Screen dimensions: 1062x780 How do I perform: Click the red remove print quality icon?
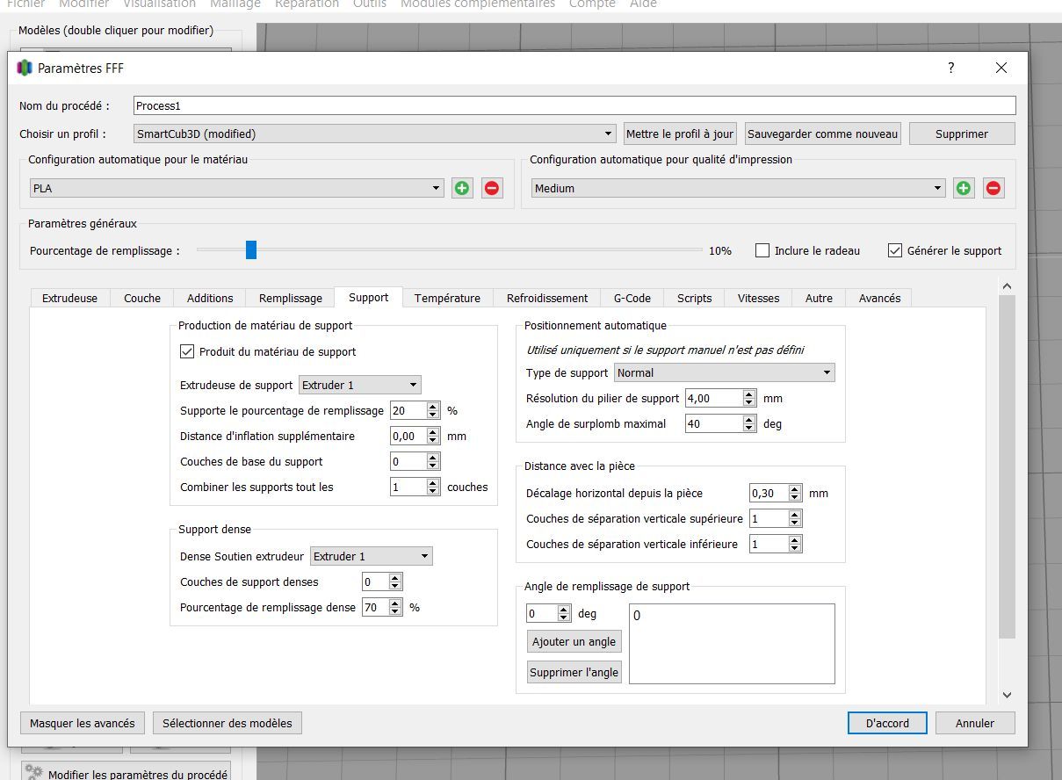point(993,188)
